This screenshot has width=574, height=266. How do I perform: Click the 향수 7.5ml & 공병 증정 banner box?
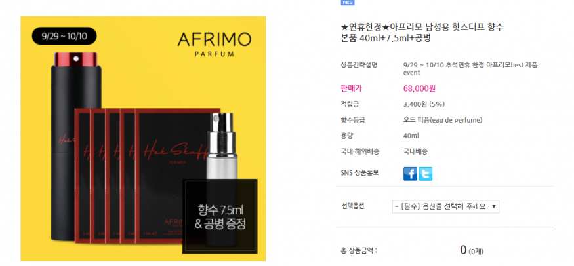click(220, 216)
